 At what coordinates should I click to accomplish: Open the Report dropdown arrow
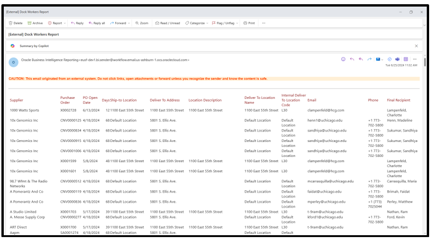click(65, 23)
